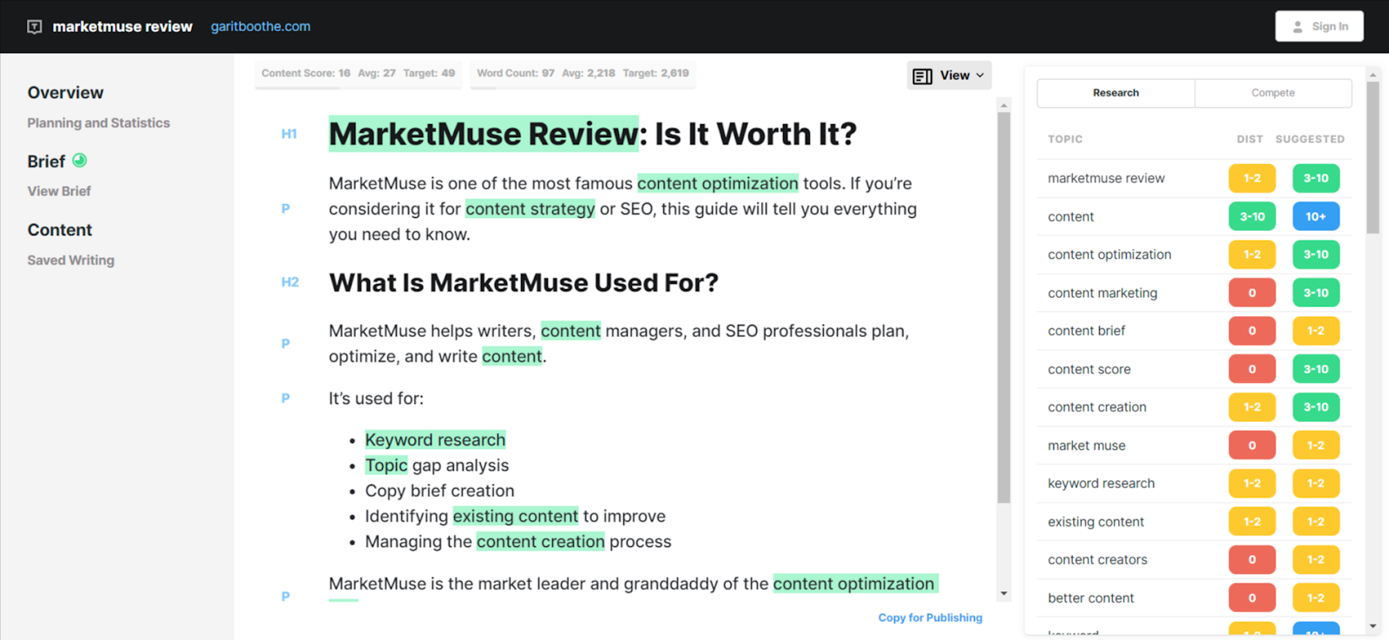Click the 'It's used for:' paragraph
Viewport: 1389px width, 640px height.
point(376,399)
